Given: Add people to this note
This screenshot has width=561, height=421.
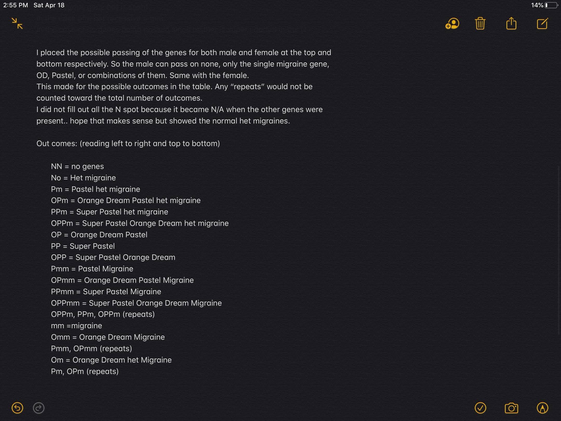Looking at the screenshot, I should 452,24.
